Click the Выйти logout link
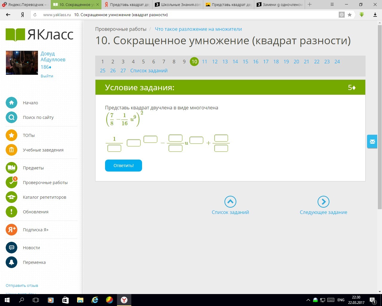 click(47, 76)
